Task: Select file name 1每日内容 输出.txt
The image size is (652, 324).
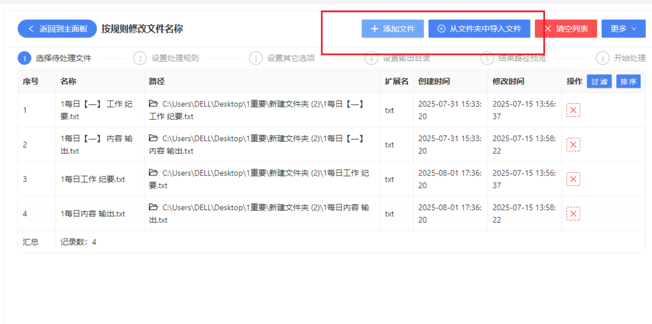Action: (x=93, y=213)
